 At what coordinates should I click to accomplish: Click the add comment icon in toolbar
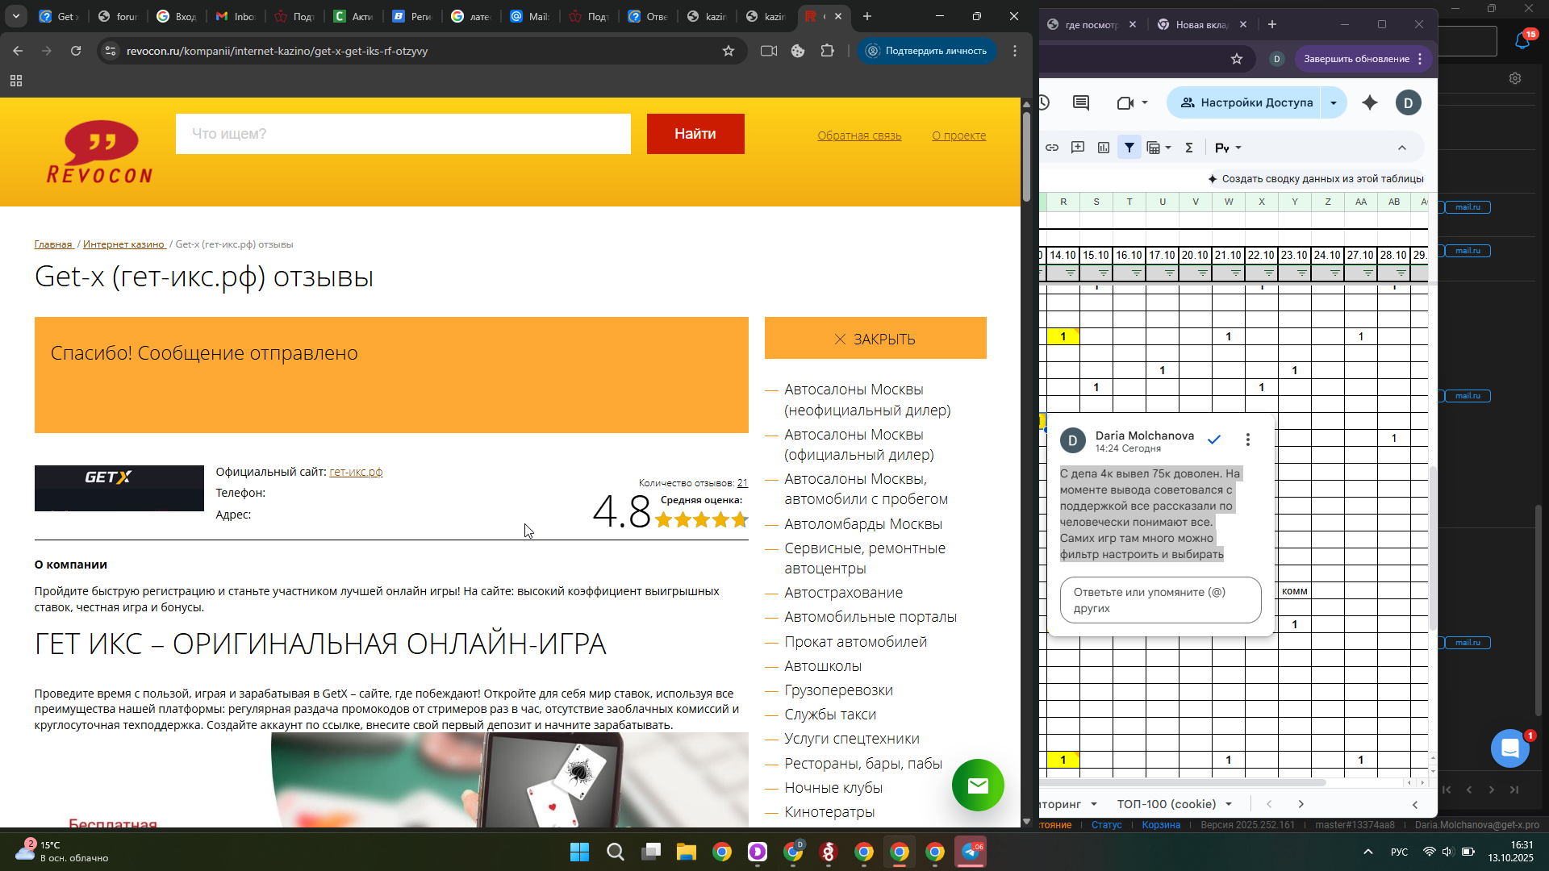pos(1078,148)
